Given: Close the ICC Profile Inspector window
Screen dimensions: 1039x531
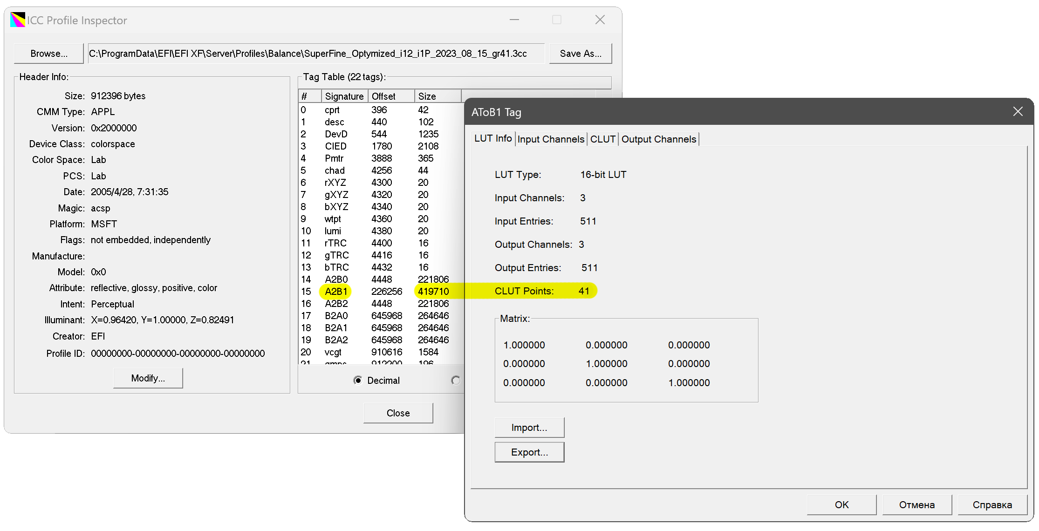Looking at the screenshot, I should click(600, 20).
